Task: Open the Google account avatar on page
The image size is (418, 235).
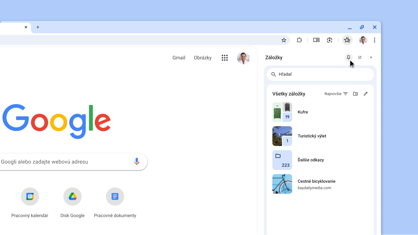Action: coord(243,58)
